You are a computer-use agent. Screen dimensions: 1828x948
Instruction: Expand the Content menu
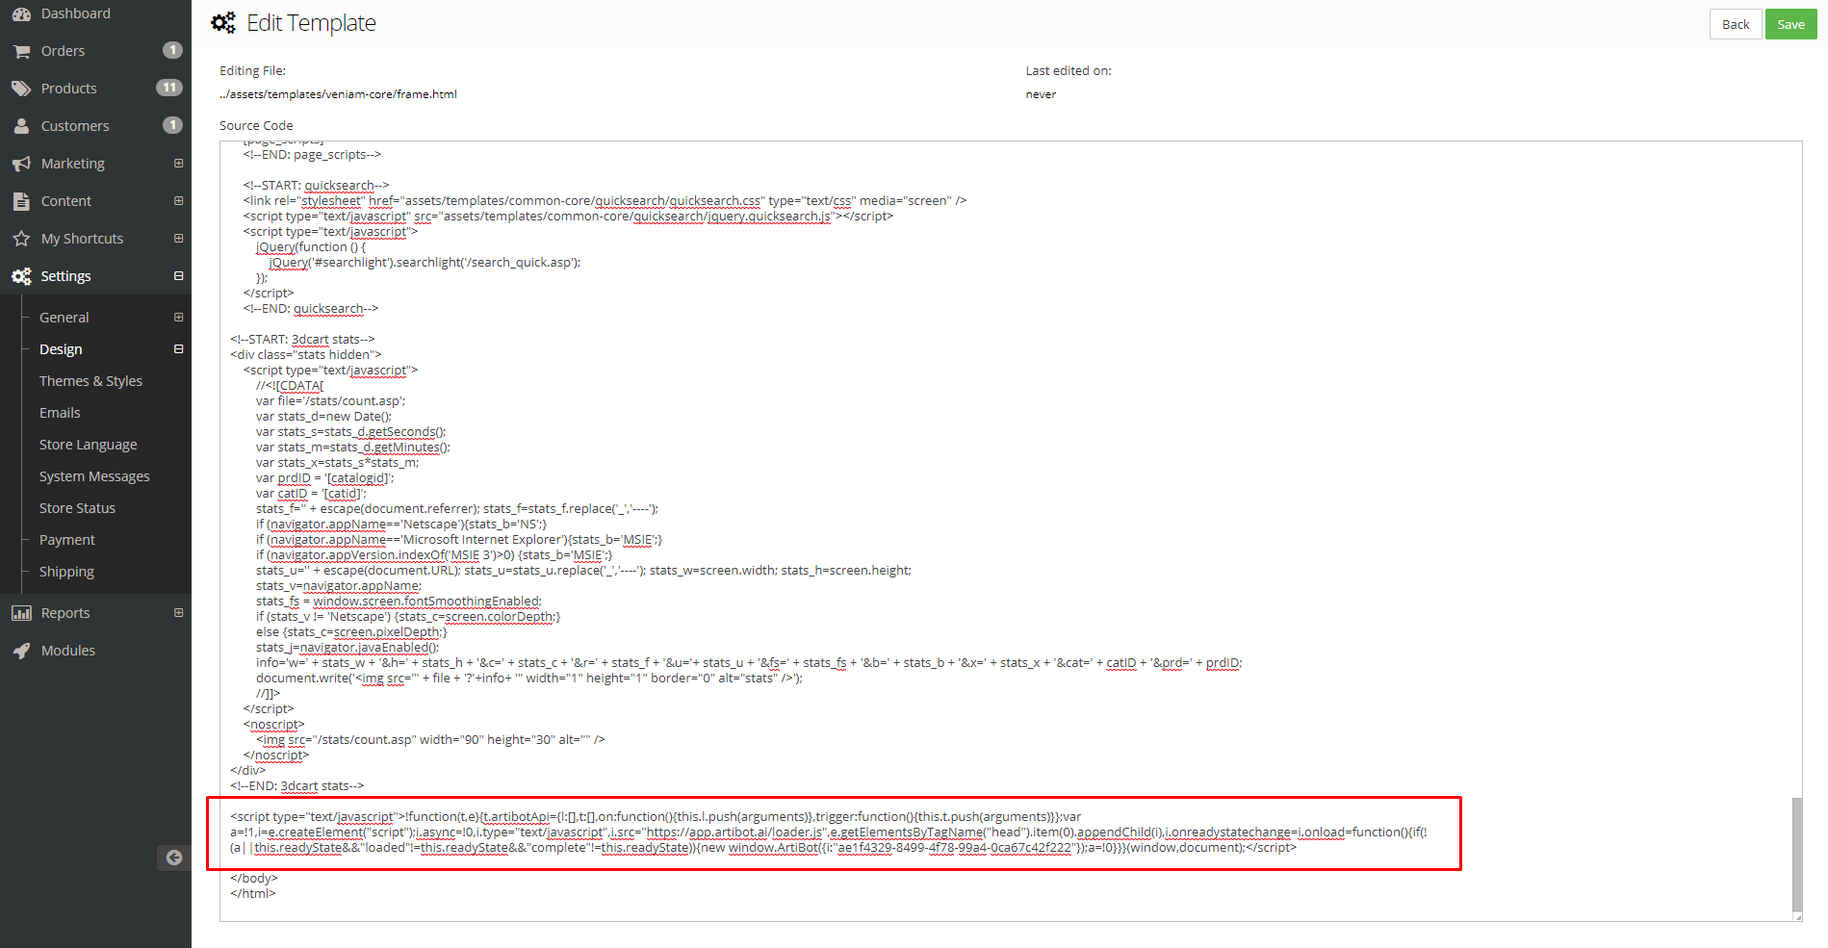coord(178,201)
